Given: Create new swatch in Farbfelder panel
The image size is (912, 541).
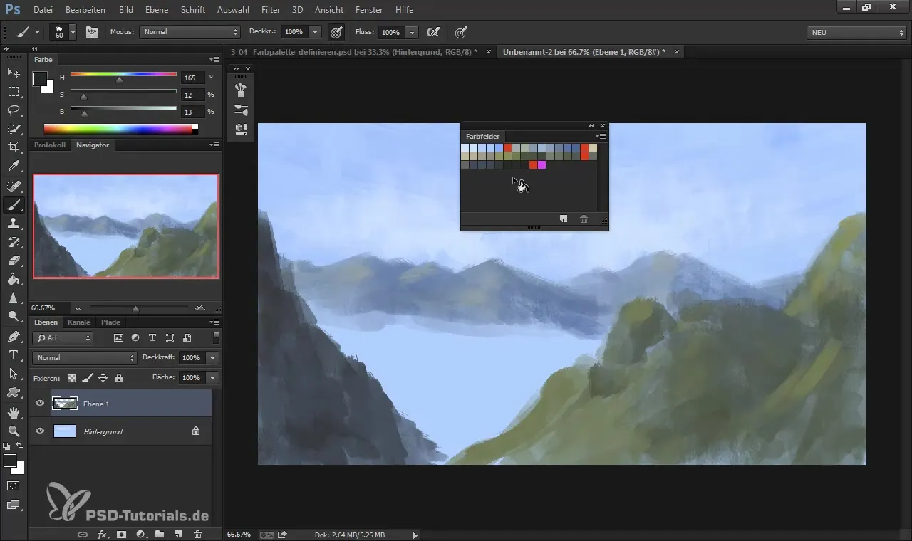Looking at the screenshot, I should pyautogui.click(x=564, y=219).
